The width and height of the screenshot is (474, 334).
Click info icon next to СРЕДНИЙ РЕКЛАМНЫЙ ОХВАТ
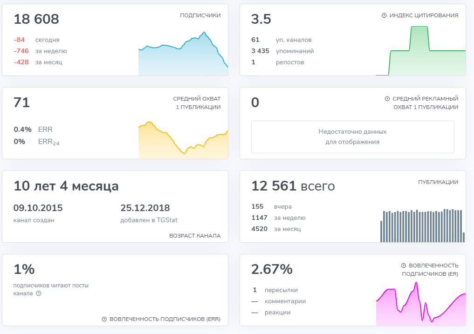pyautogui.click(x=387, y=99)
